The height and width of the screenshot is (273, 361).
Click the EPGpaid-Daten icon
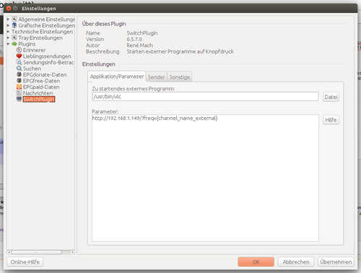tap(19, 87)
